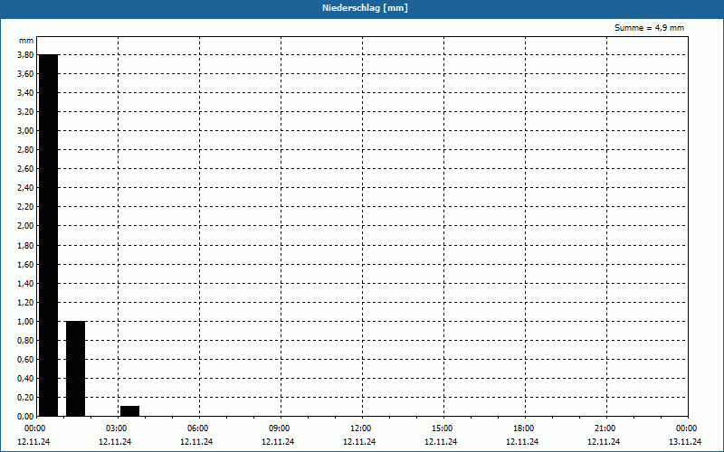Click the y-axis value "3,20"
Screen dimensions: 724x452
[25, 112]
